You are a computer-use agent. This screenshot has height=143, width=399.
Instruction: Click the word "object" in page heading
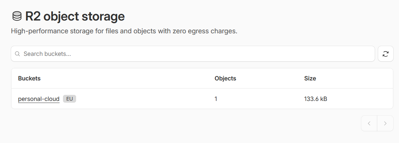pyautogui.click(x=62, y=16)
